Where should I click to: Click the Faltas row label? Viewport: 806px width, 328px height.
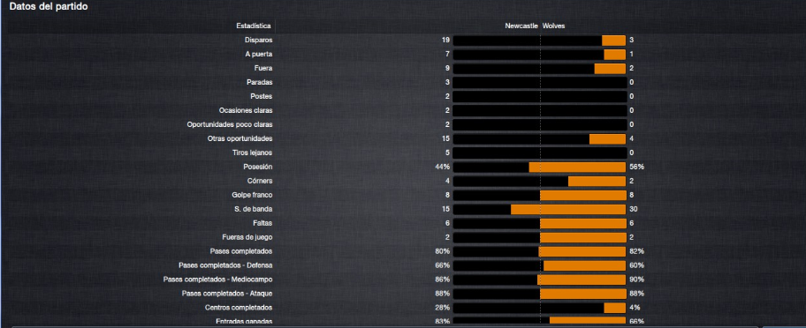coord(262,223)
